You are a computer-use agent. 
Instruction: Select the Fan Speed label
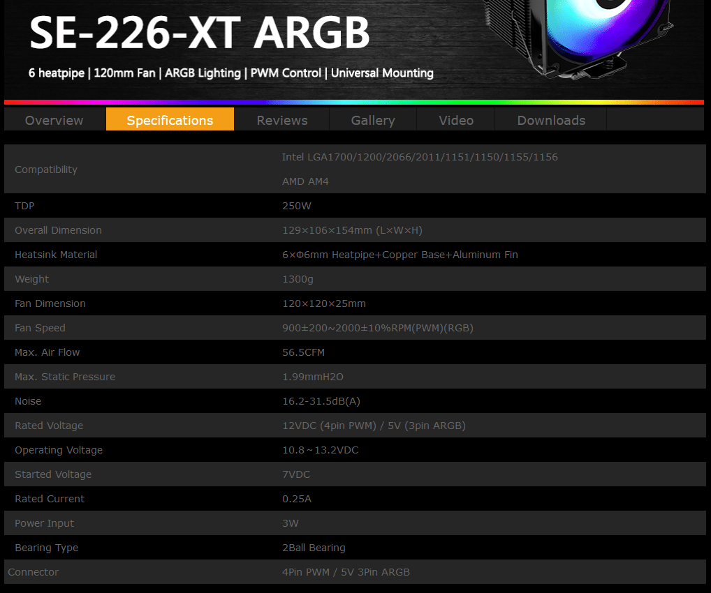click(x=40, y=329)
